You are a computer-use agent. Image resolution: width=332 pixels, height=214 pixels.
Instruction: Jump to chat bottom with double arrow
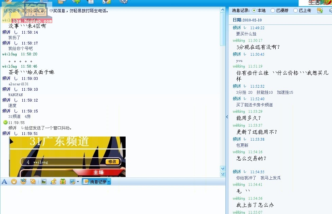[223, 174]
